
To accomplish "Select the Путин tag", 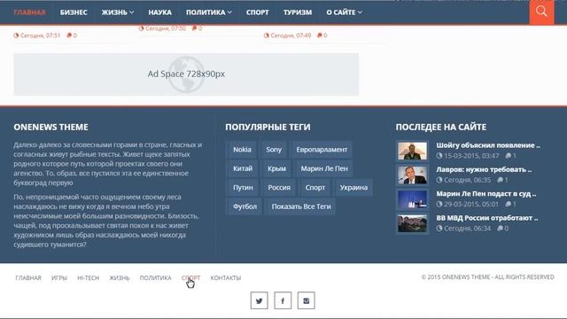I will coord(243,188).
